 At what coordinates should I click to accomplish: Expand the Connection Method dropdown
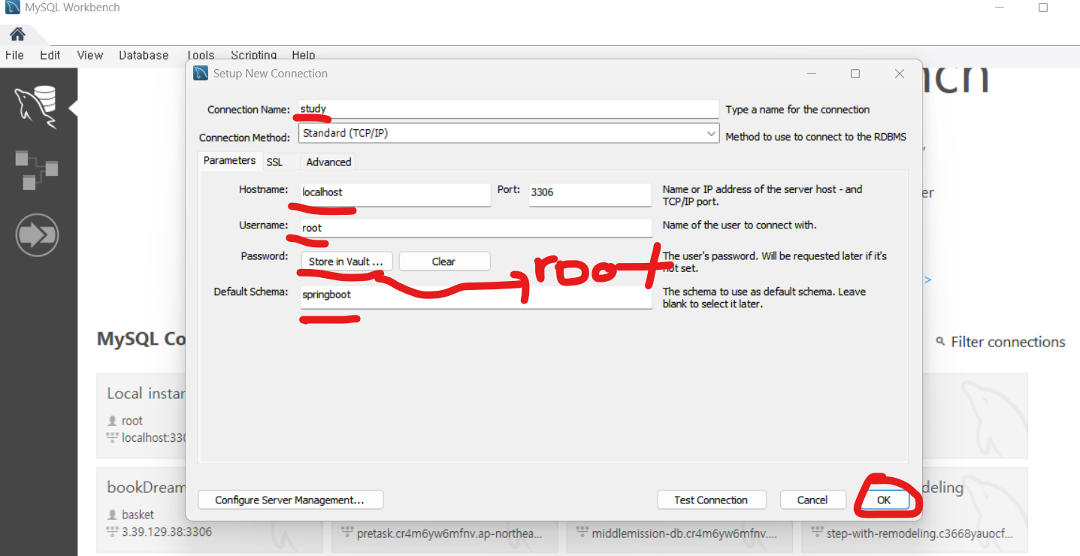[711, 133]
